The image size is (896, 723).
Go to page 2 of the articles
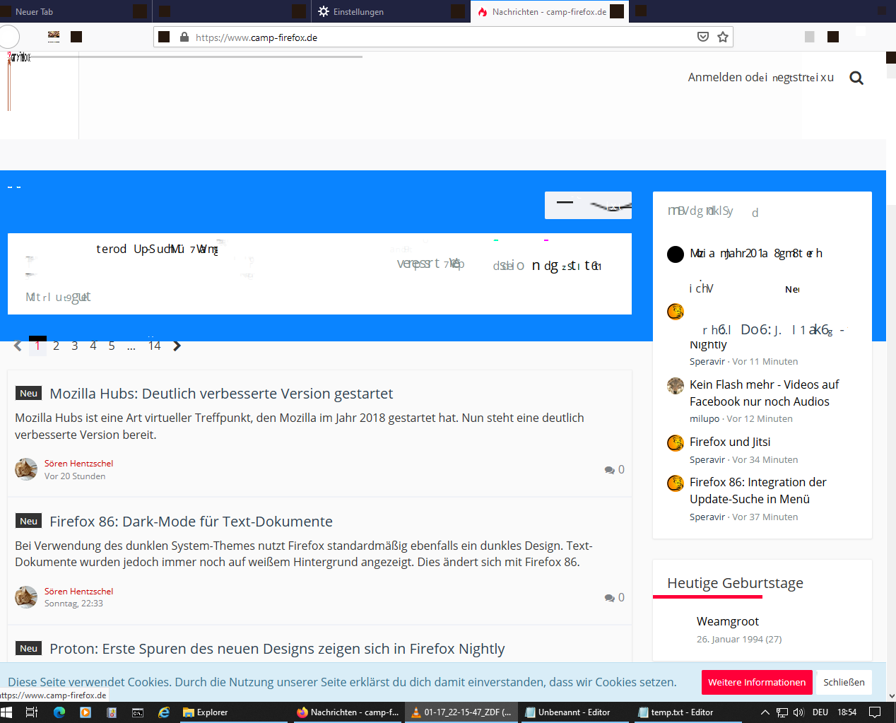[x=56, y=346]
